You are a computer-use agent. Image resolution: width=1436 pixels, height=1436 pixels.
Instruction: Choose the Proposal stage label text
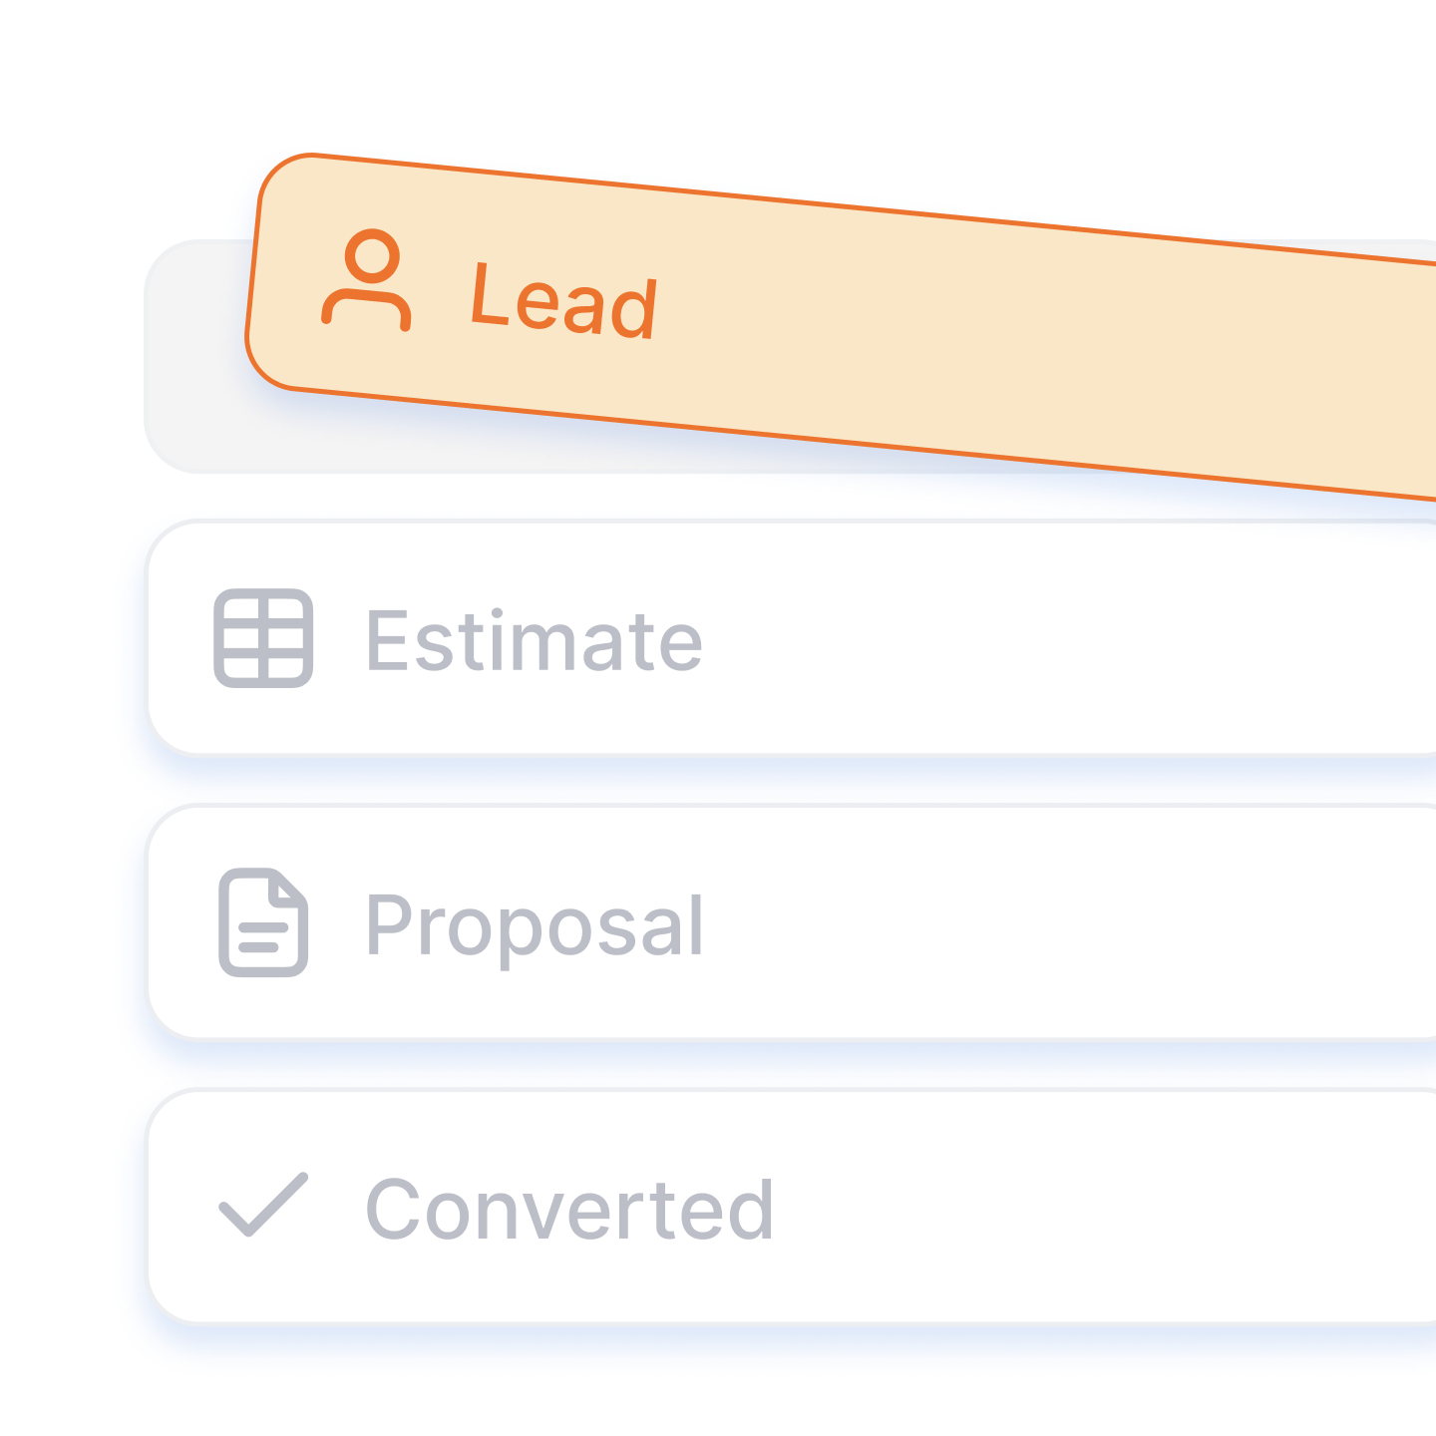pos(535,927)
